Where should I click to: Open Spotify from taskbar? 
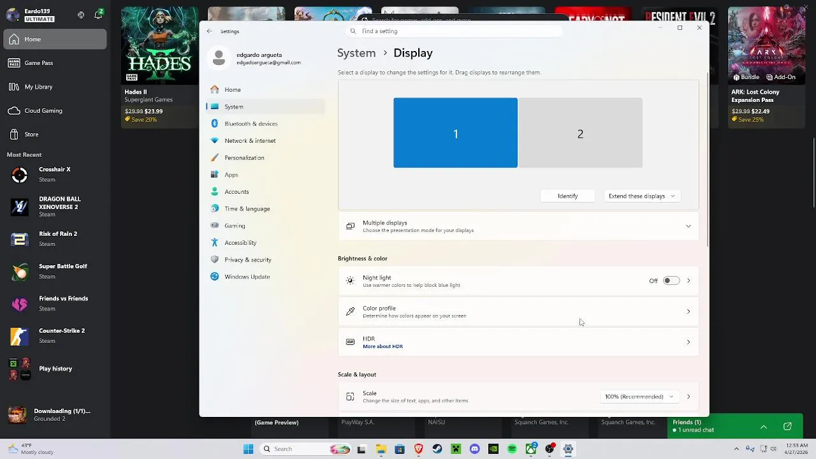[x=512, y=449]
